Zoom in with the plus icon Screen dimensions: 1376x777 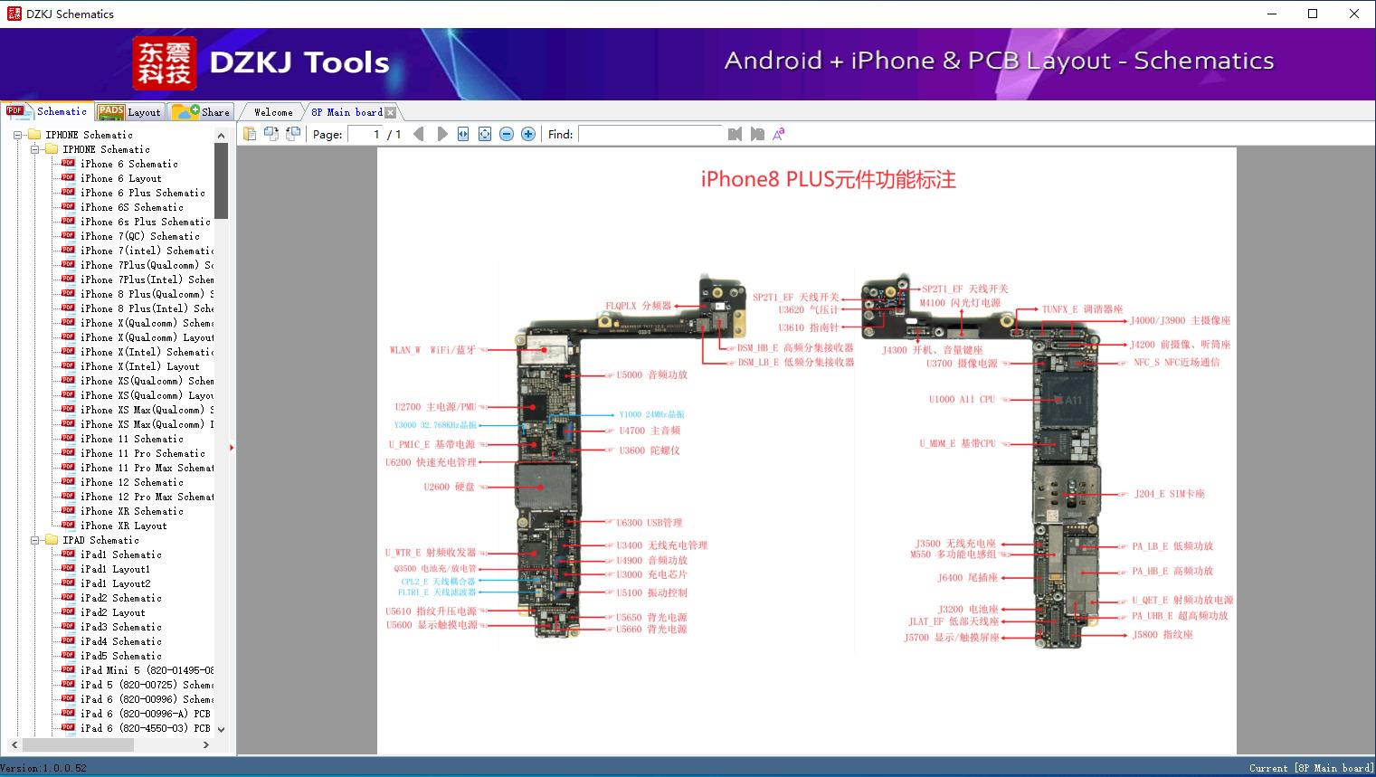[x=528, y=134]
